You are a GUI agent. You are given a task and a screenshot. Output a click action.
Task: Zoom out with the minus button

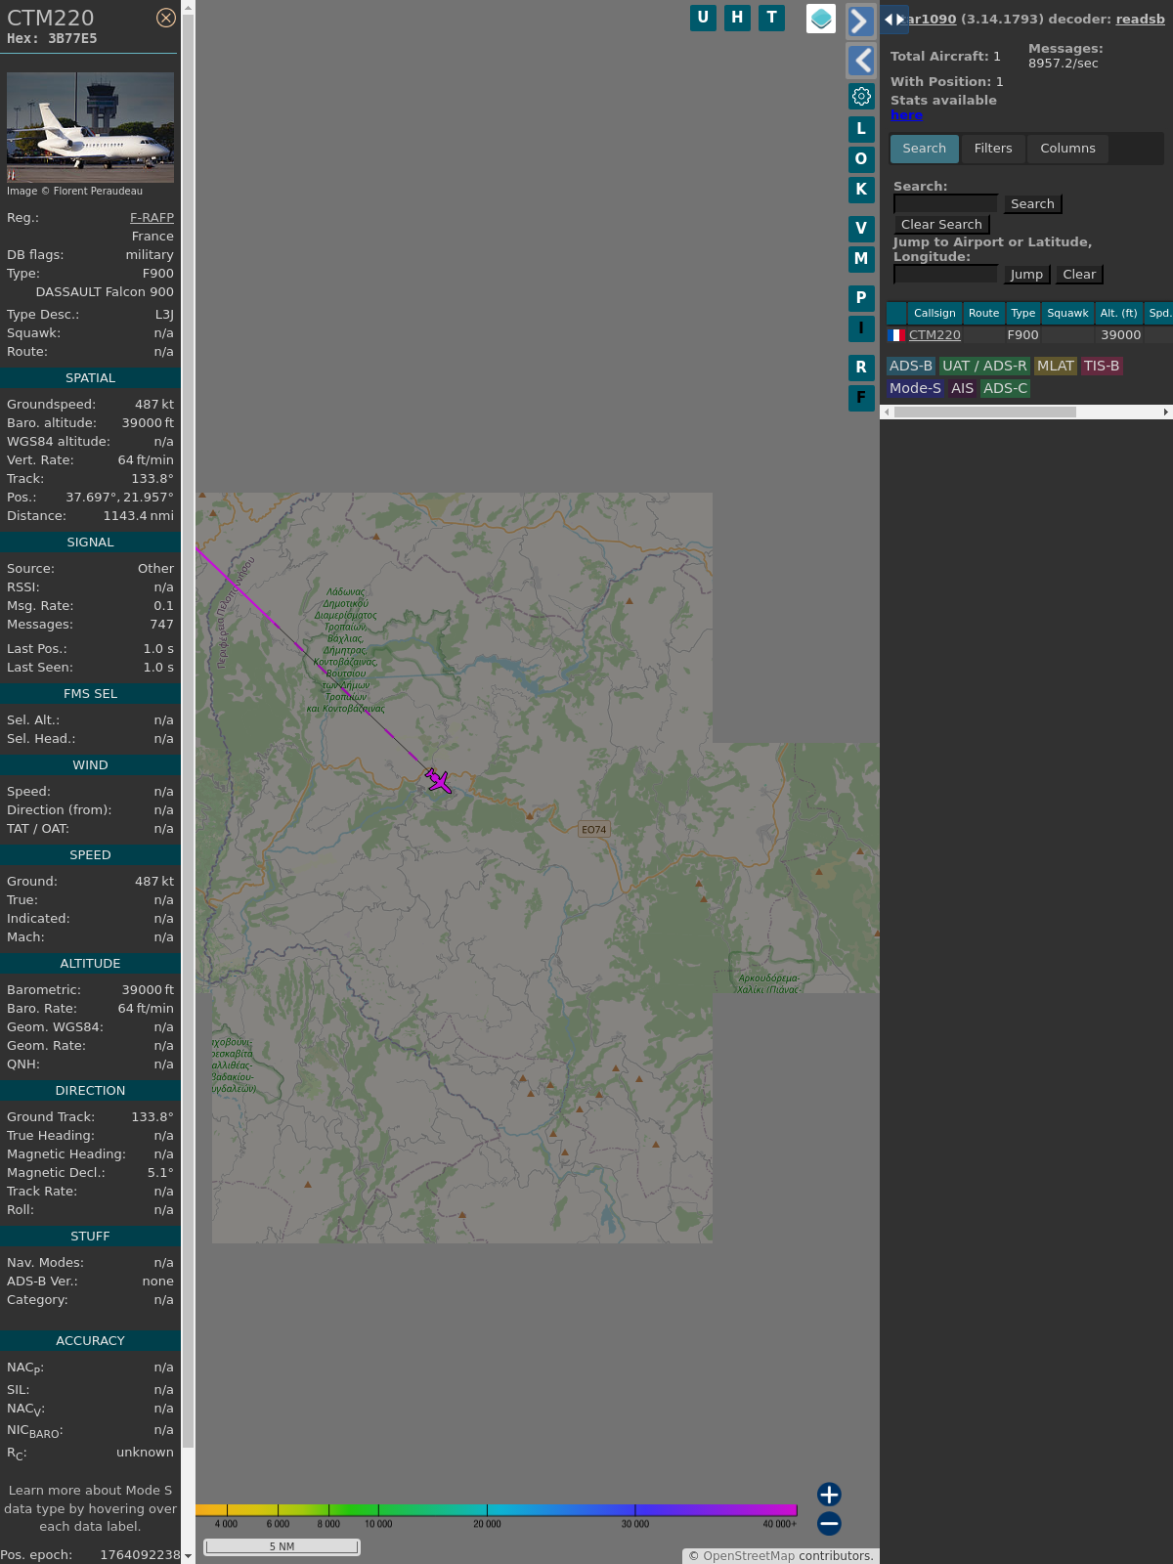[x=829, y=1523]
